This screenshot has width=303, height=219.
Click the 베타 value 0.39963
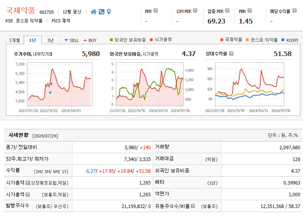(x=292, y=183)
